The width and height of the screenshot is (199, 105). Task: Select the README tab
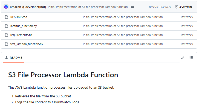pos(13,58)
